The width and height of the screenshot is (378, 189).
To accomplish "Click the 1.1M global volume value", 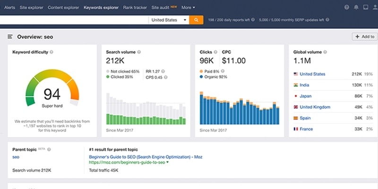I will coord(302,61).
